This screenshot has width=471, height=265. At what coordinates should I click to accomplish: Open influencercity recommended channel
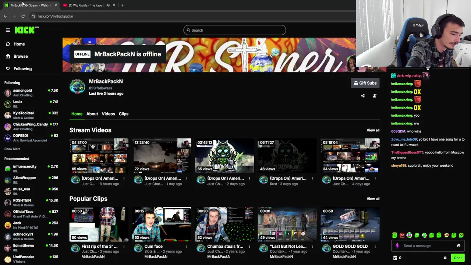pos(31,169)
